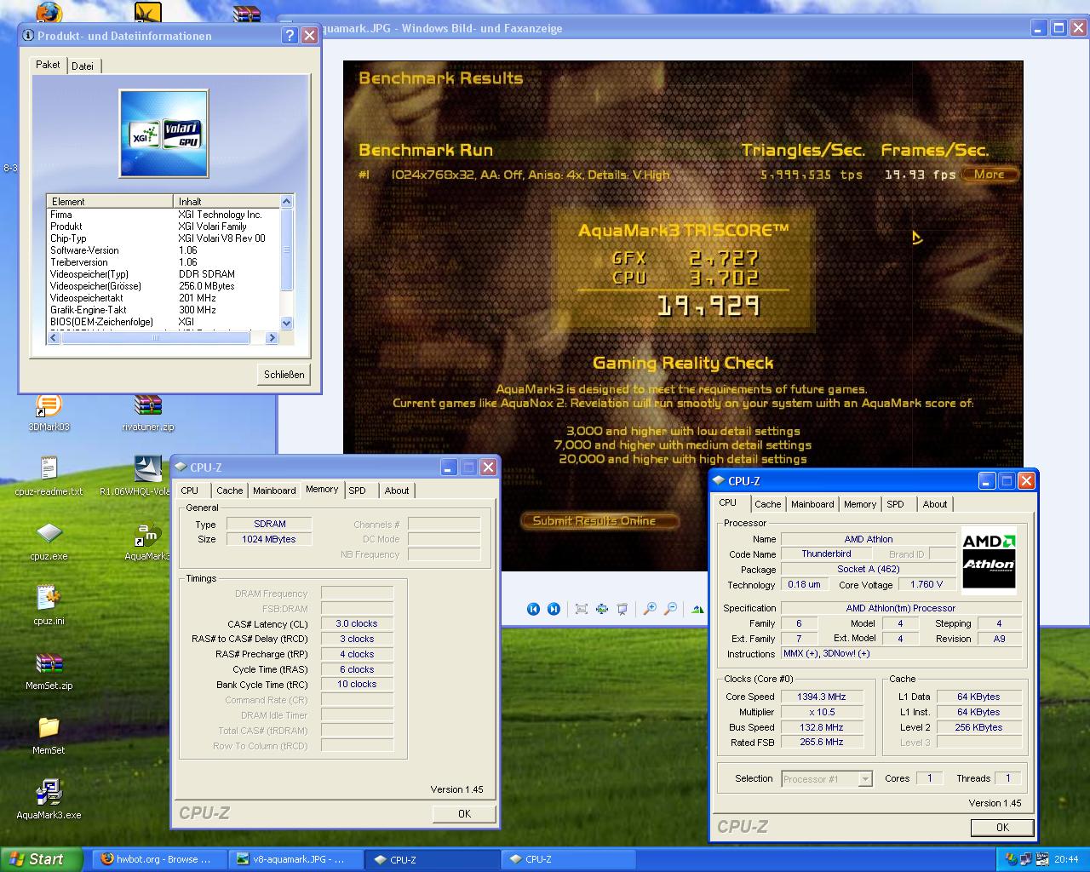The image size is (1090, 872).
Task: Zoom in with the magnifier plus icon
Action: pyautogui.click(x=650, y=608)
